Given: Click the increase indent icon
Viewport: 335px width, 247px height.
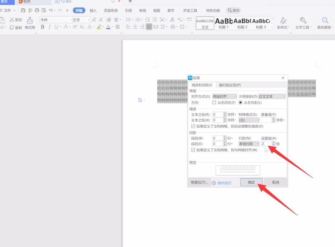Looking at the screenshot, I should 155,20.
